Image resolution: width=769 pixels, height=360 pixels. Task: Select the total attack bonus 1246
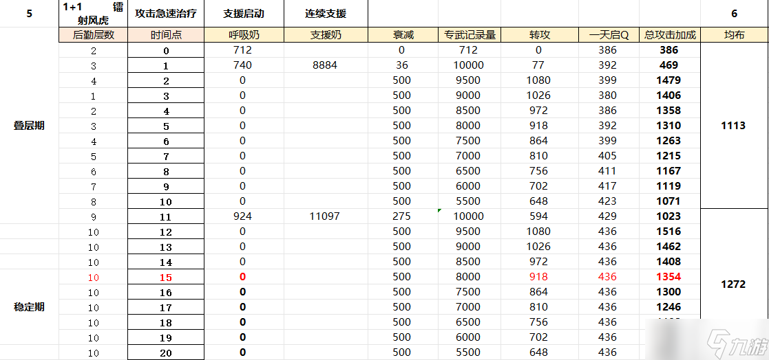coord(668,307)
